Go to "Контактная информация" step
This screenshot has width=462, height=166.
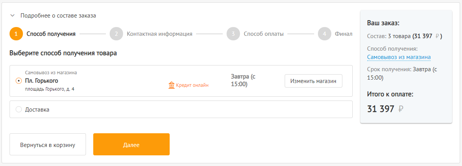pyautogui.click(x=160, y=34)
